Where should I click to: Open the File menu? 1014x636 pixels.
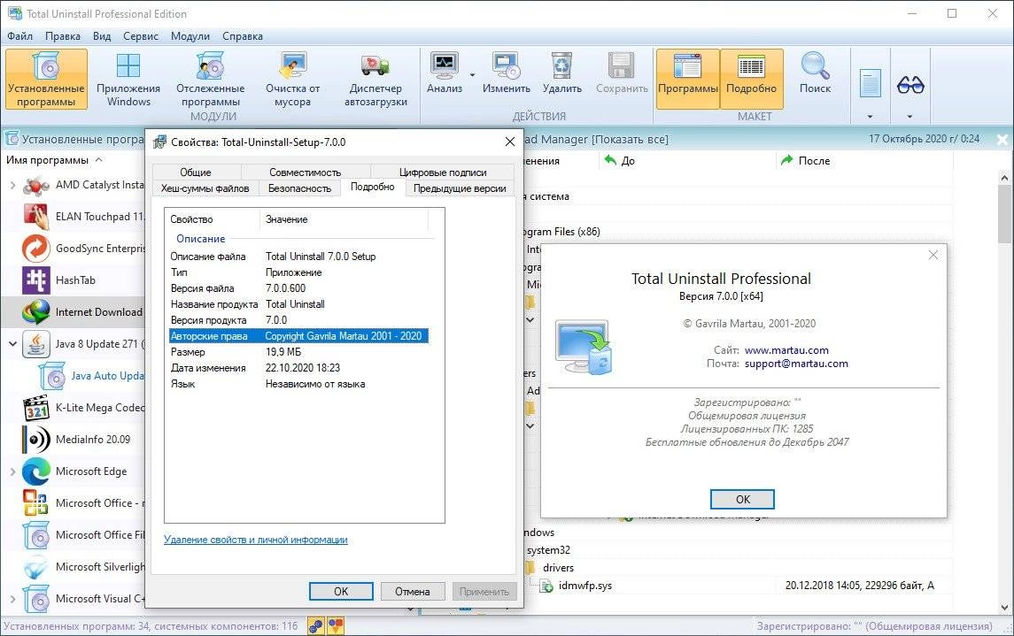click(20, 36)
